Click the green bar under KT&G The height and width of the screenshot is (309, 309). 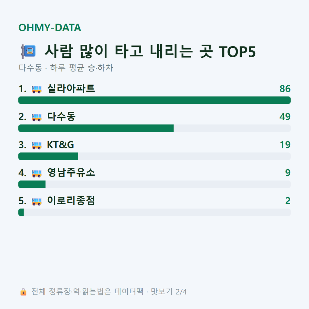[48, 156]
